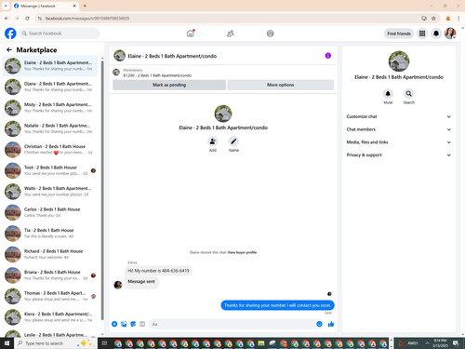The image size is (465, 349).
Task: Open the Groups icon in top navigation
Action: click(x=270, y=34)
